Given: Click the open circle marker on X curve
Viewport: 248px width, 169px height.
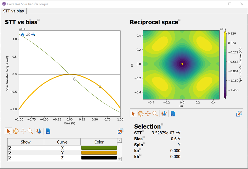Looking at the screenshot, I should coord(75,79).
